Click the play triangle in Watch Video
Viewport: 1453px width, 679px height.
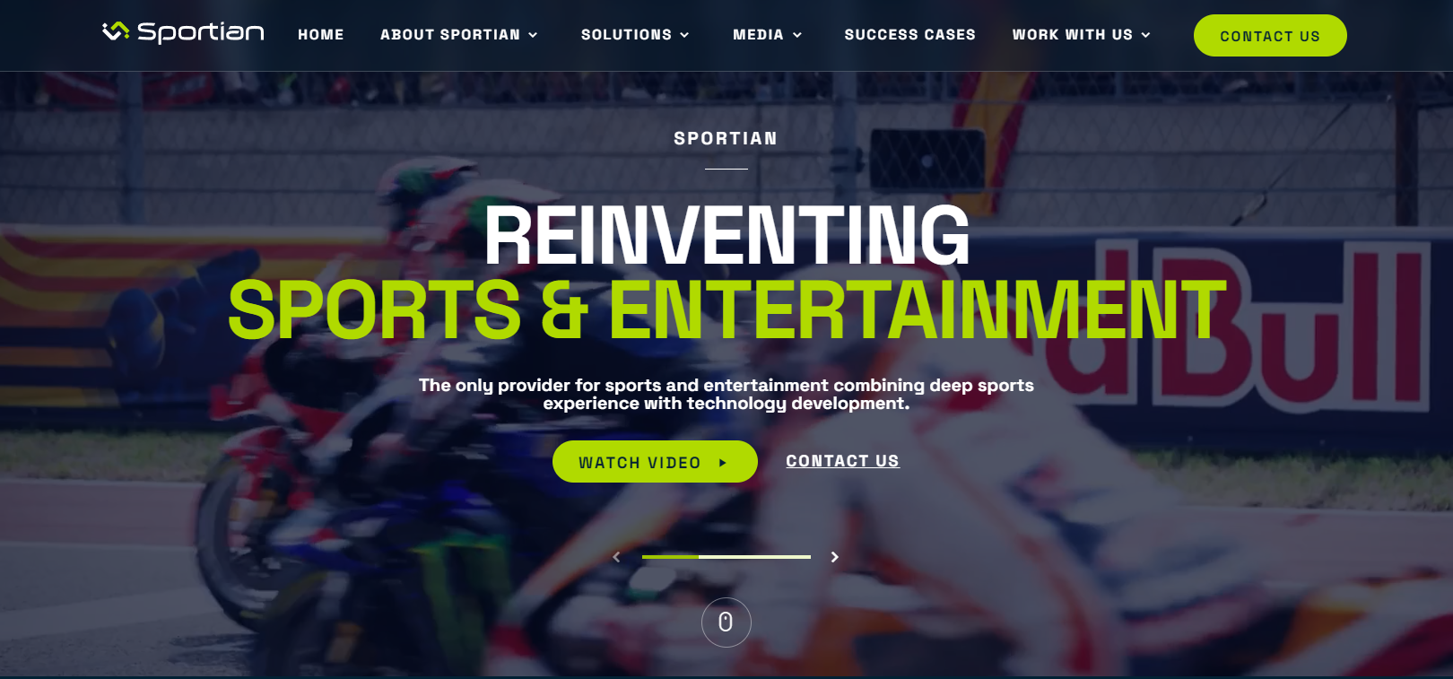(723, 463)
